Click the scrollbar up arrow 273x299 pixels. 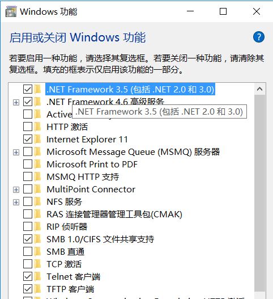[x=259, y=89]
